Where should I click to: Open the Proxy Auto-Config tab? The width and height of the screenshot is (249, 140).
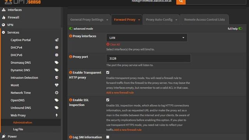pyautogui.click(x=159, y=19)
